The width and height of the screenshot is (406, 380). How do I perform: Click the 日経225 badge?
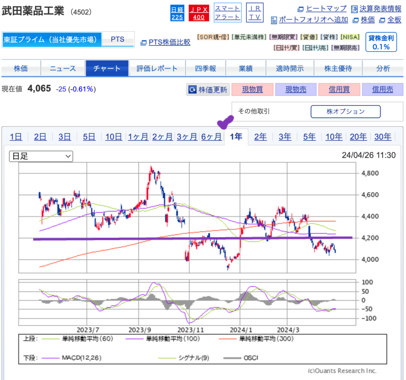click(177, 13)
